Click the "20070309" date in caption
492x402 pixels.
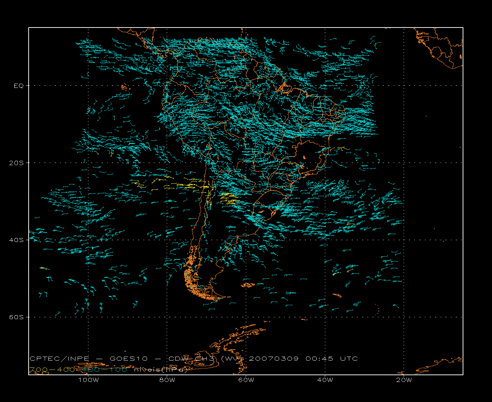tap(274, 359)
